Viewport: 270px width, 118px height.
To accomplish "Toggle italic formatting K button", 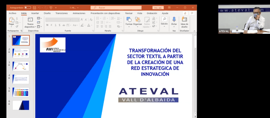I will point(52,25).
